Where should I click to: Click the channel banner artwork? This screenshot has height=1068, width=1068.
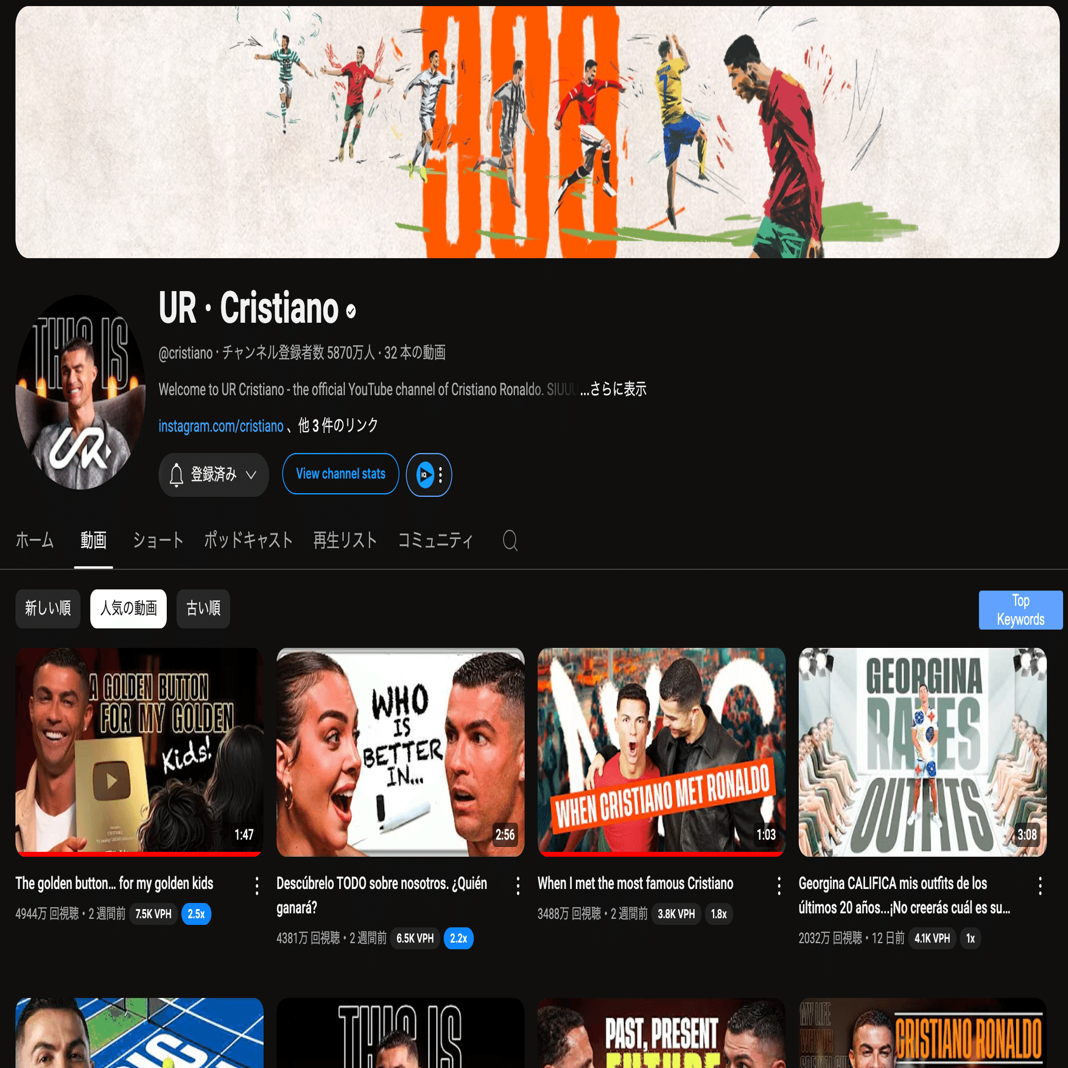coord(538,132)
